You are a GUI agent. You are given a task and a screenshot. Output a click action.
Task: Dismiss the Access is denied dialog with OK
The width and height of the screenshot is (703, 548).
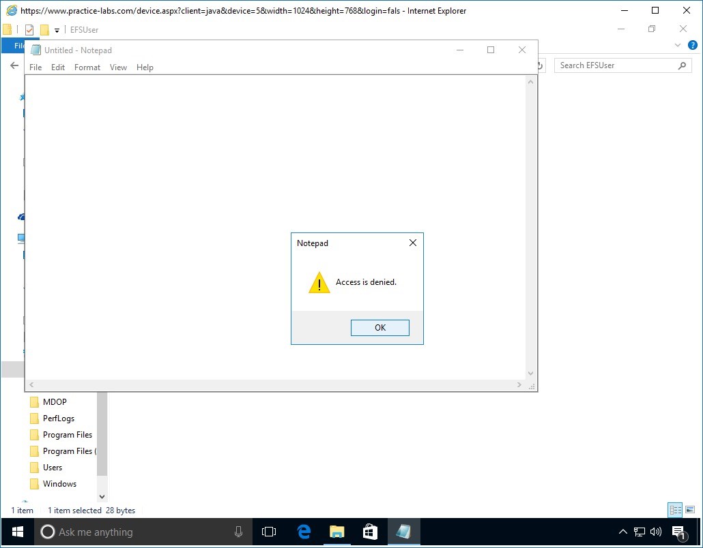pos(379,327)
